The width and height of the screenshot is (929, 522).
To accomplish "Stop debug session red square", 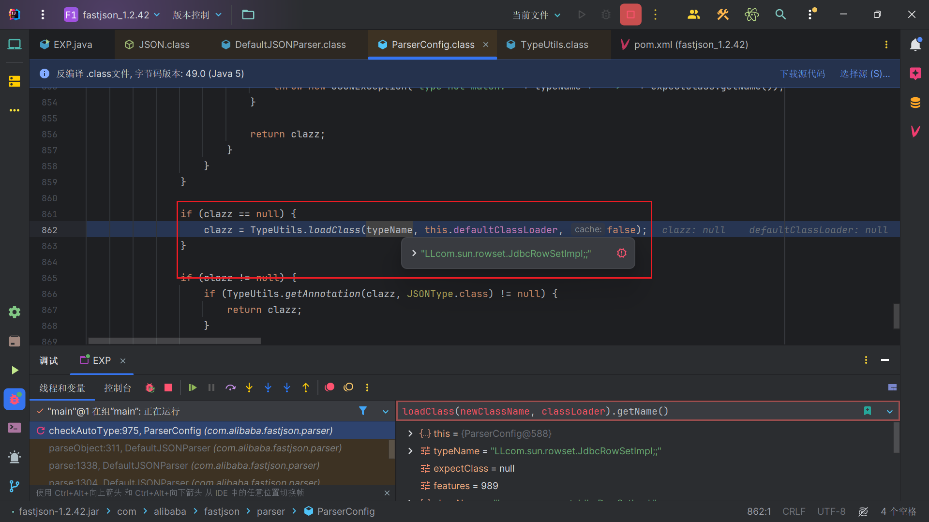I will pos(168,388).
